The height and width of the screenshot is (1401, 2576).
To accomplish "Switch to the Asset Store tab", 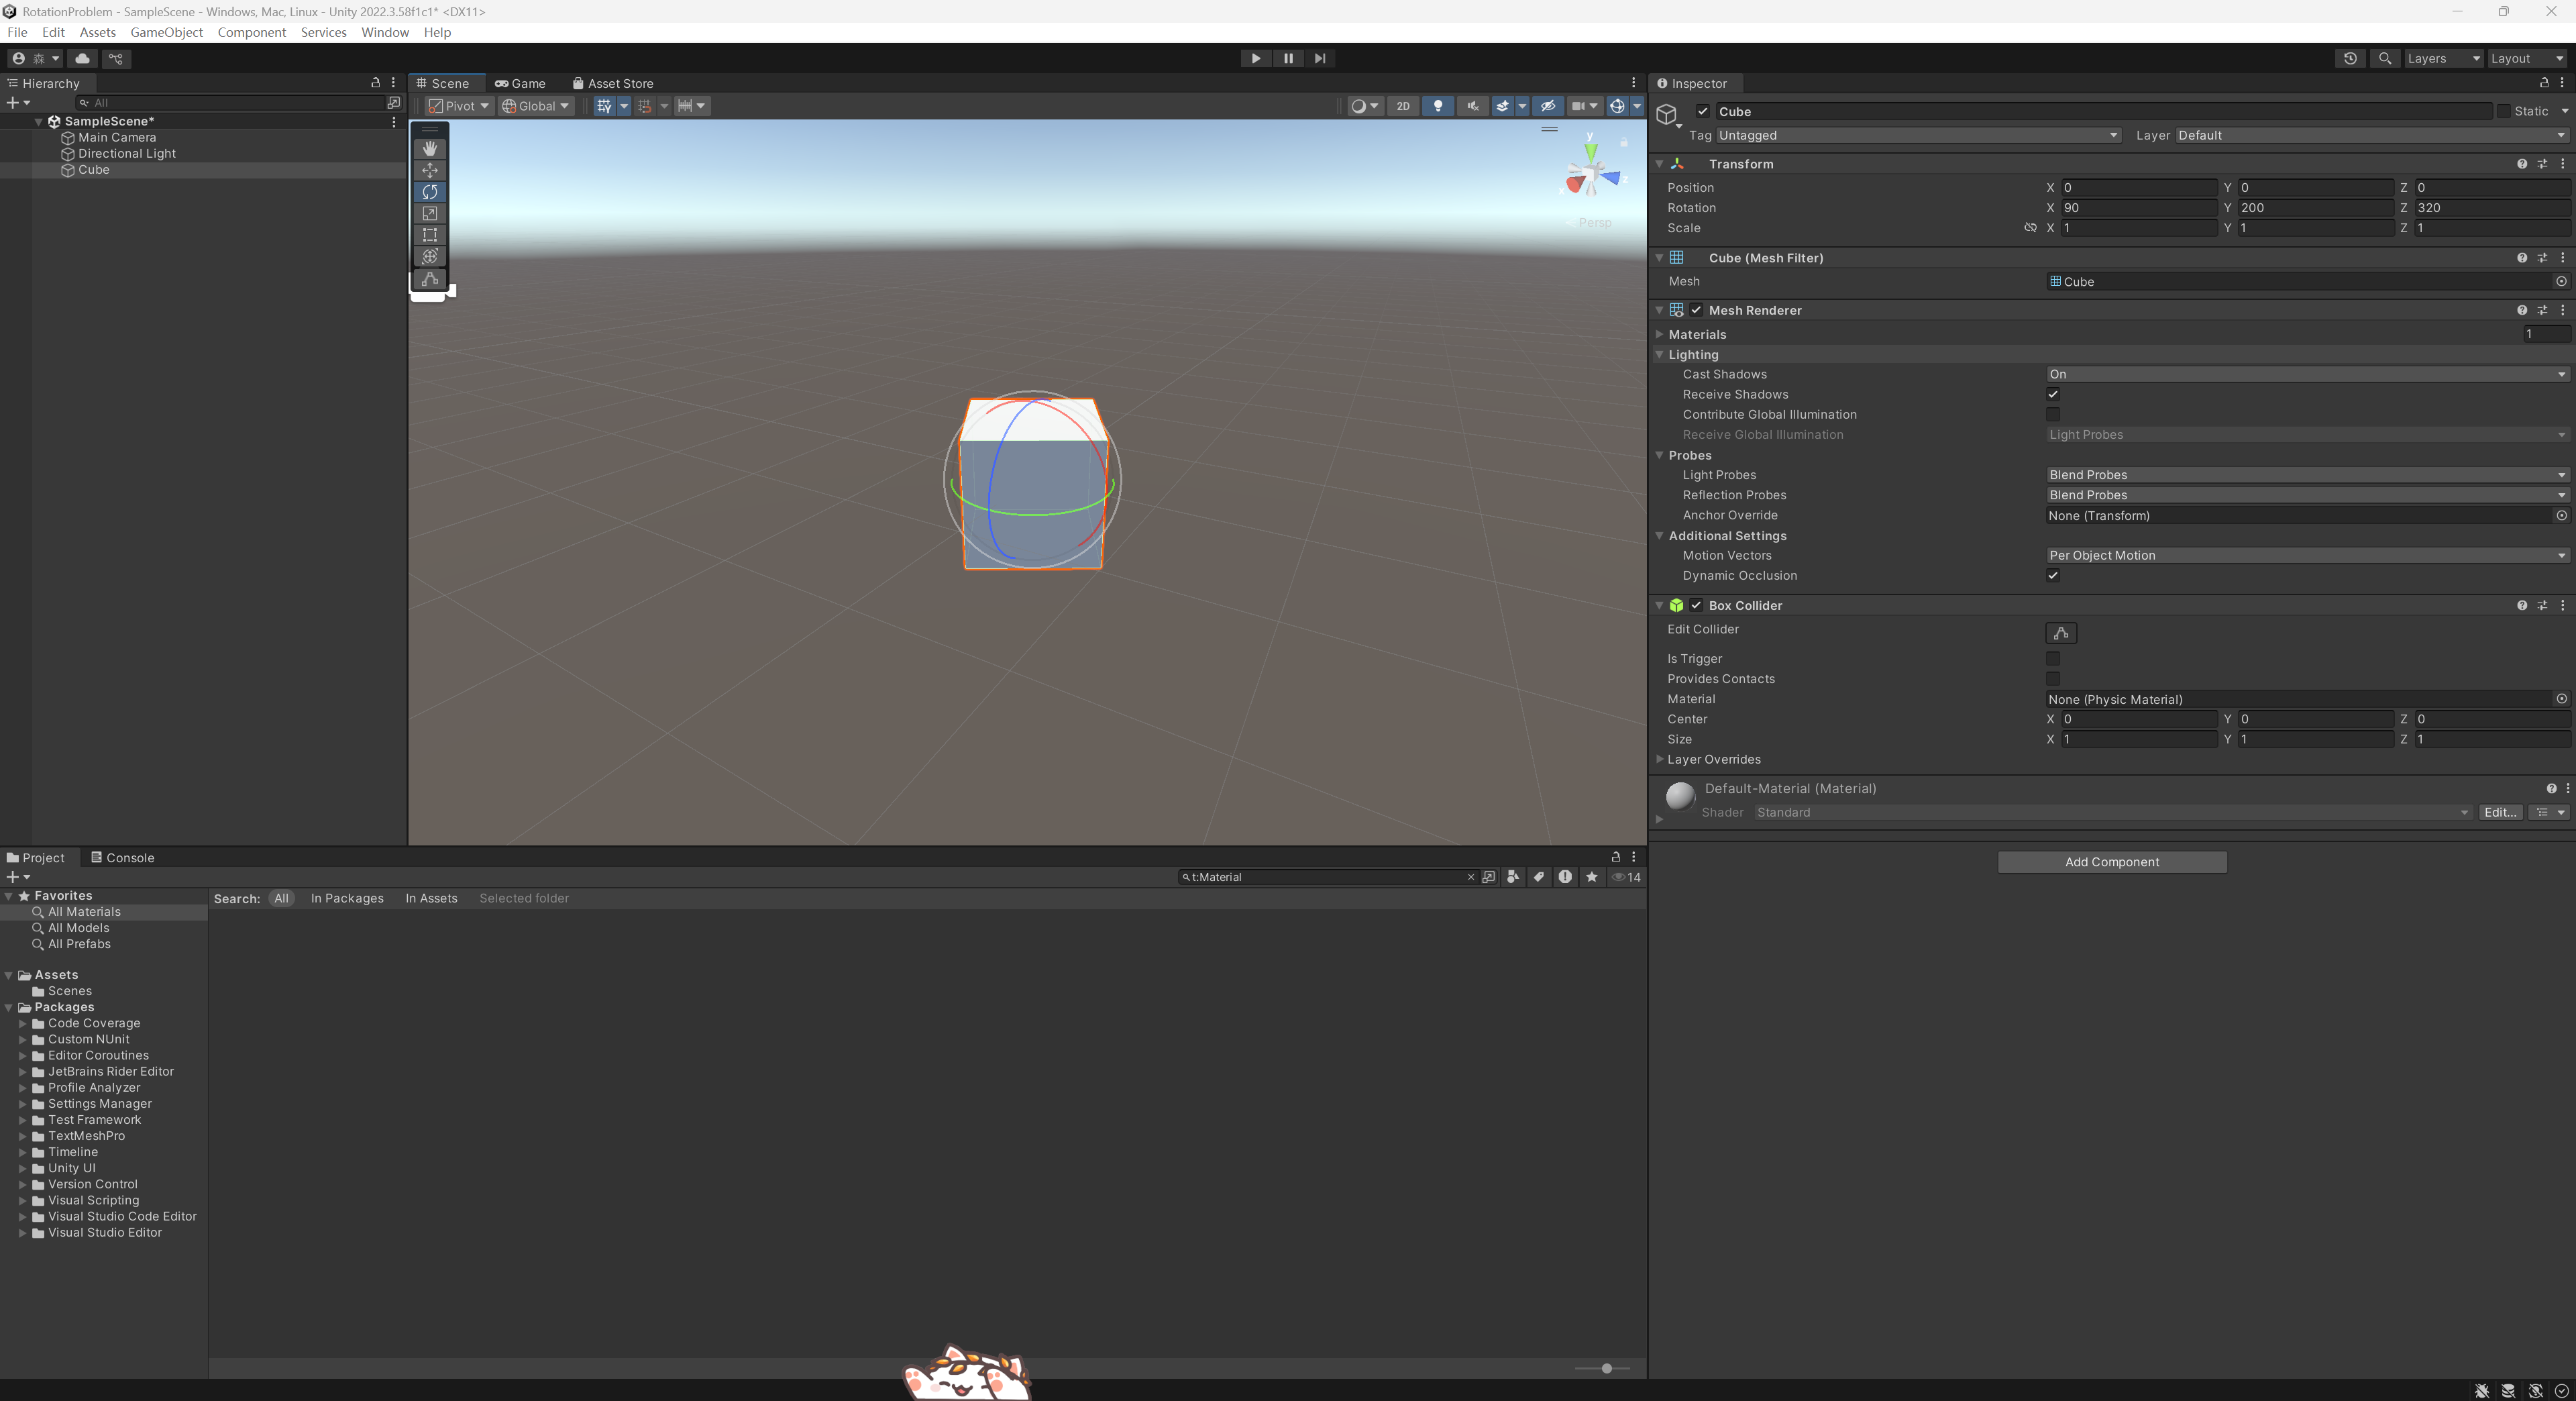I will 612,83.
